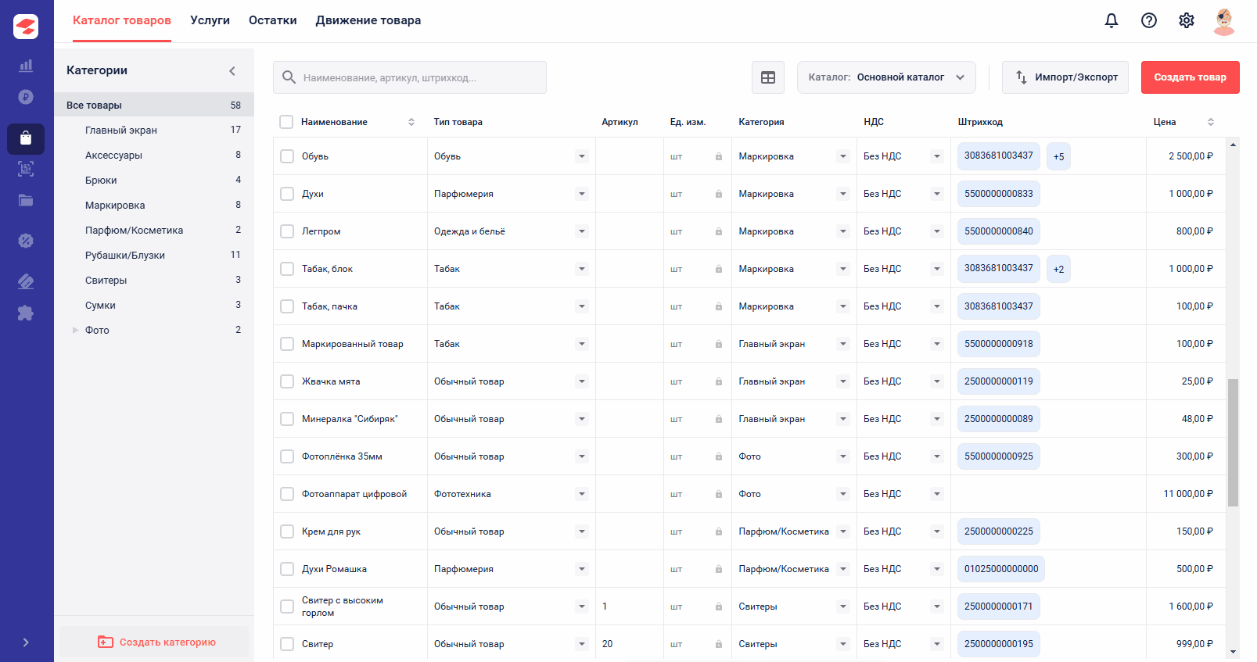Sort by Цена column arrows
The image size is (1257, 662).
pos(1211,122)
